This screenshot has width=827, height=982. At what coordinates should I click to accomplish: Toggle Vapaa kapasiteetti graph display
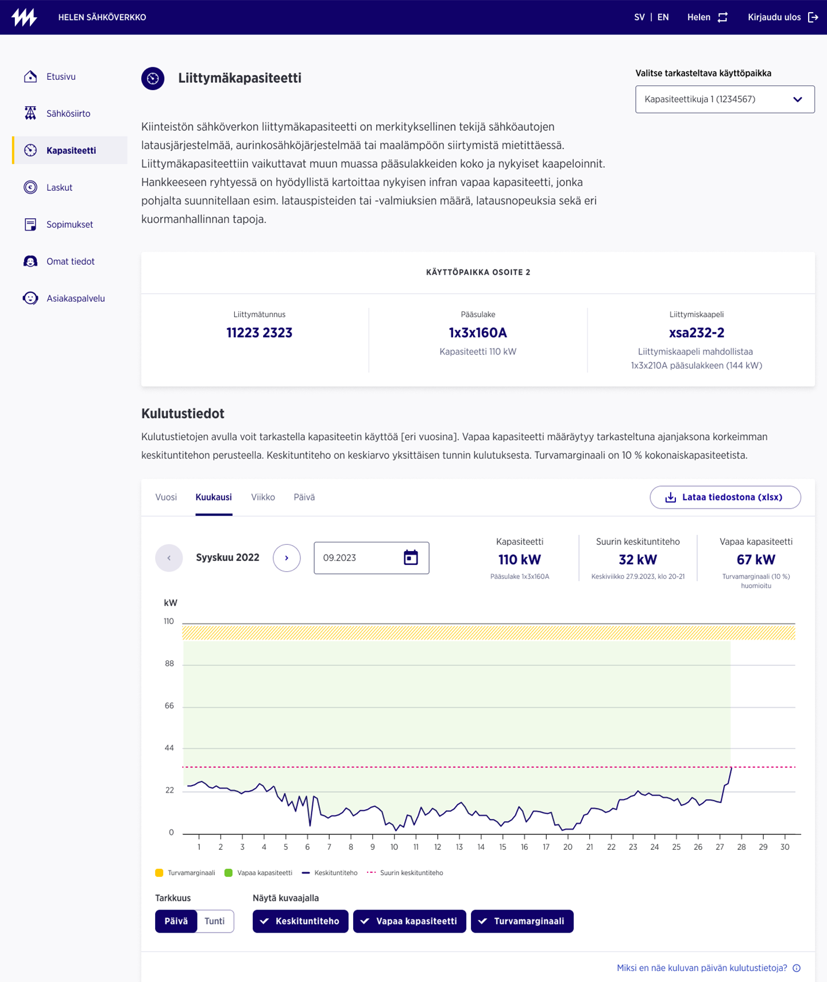[x=409, y=921]
